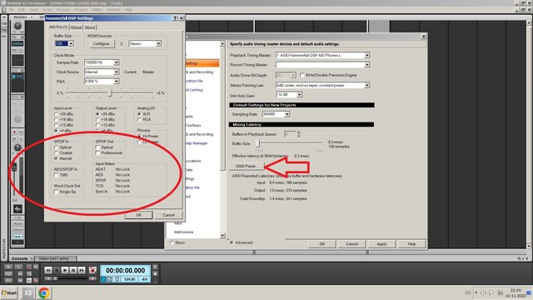Click the volume fader in inspector strip

pos(14,167)
